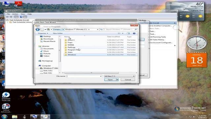Image resolution: width=211 pixels, height=119 pixels.
Task: Sort by the Type column header
Action: 129,37
